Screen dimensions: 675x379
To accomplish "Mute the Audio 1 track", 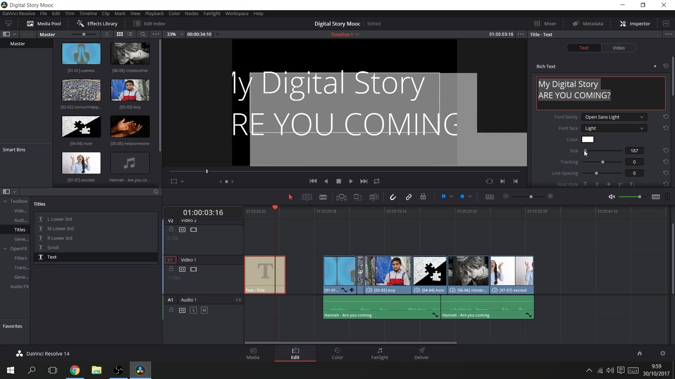I will [x=204, y=310].
